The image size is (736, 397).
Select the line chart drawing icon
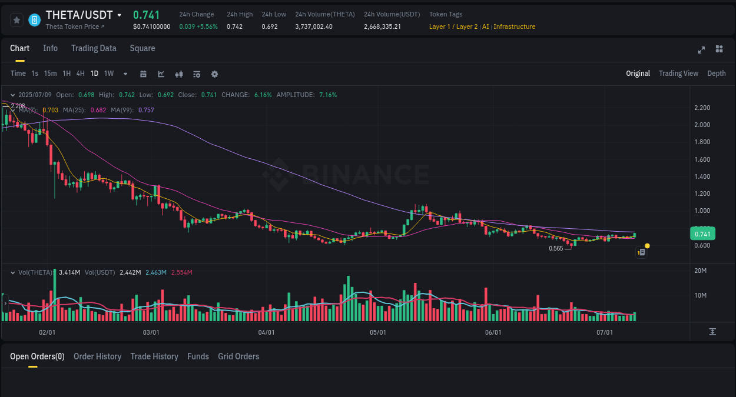[161, 74]
